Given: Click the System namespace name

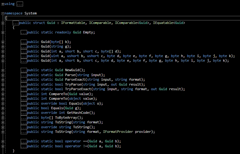Looking at the screenshot, I should pos(30,13).
